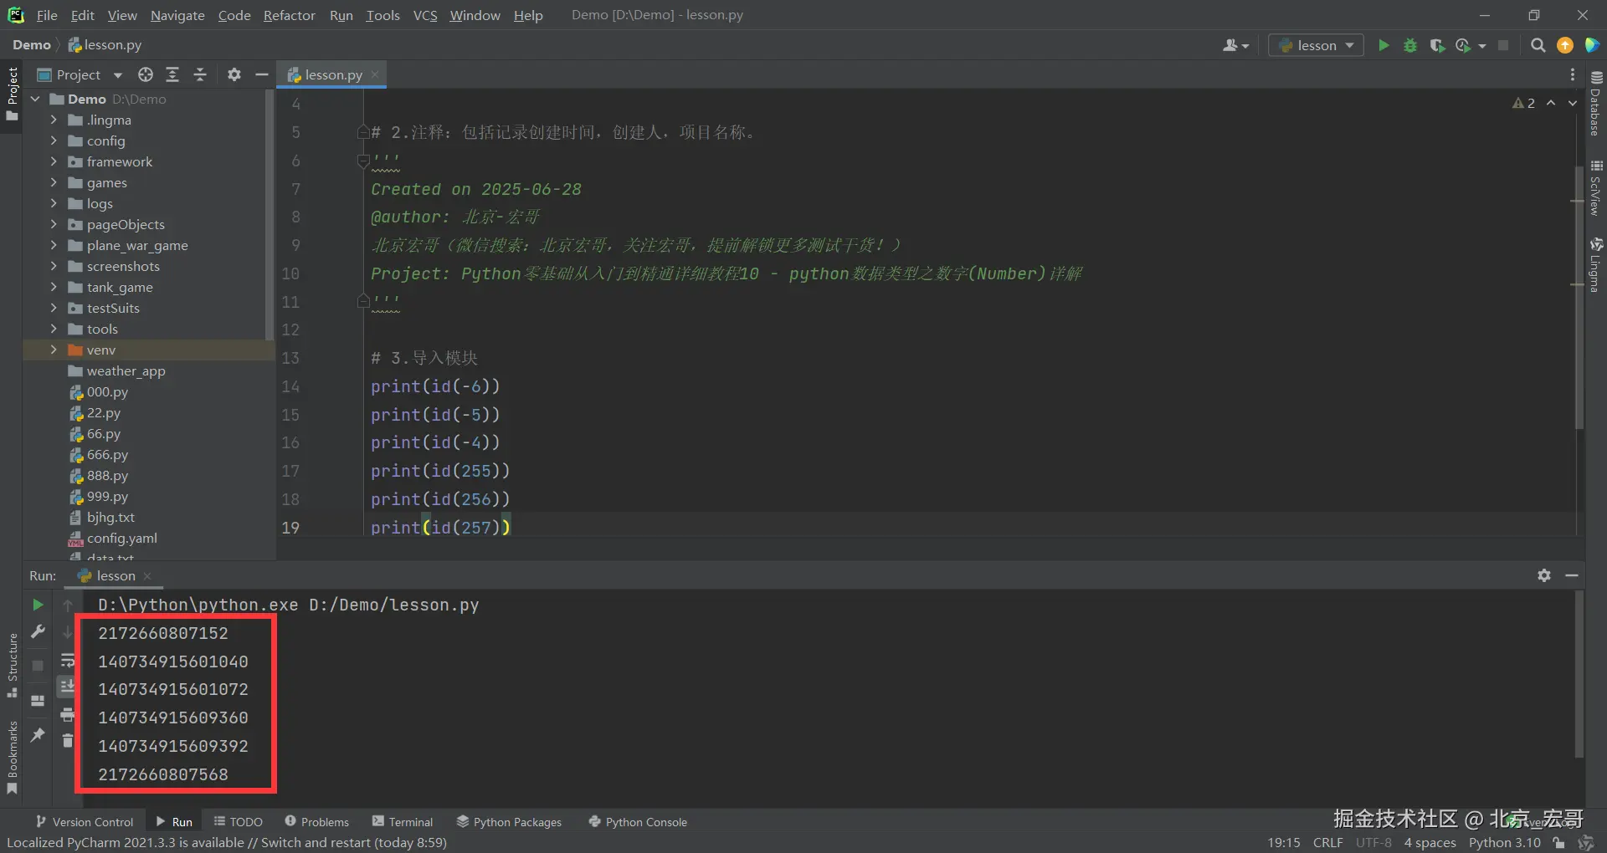This screenshot has width=1607, height=853.
Task: Open the Bookmarks side panel
Action: point(12,758)
